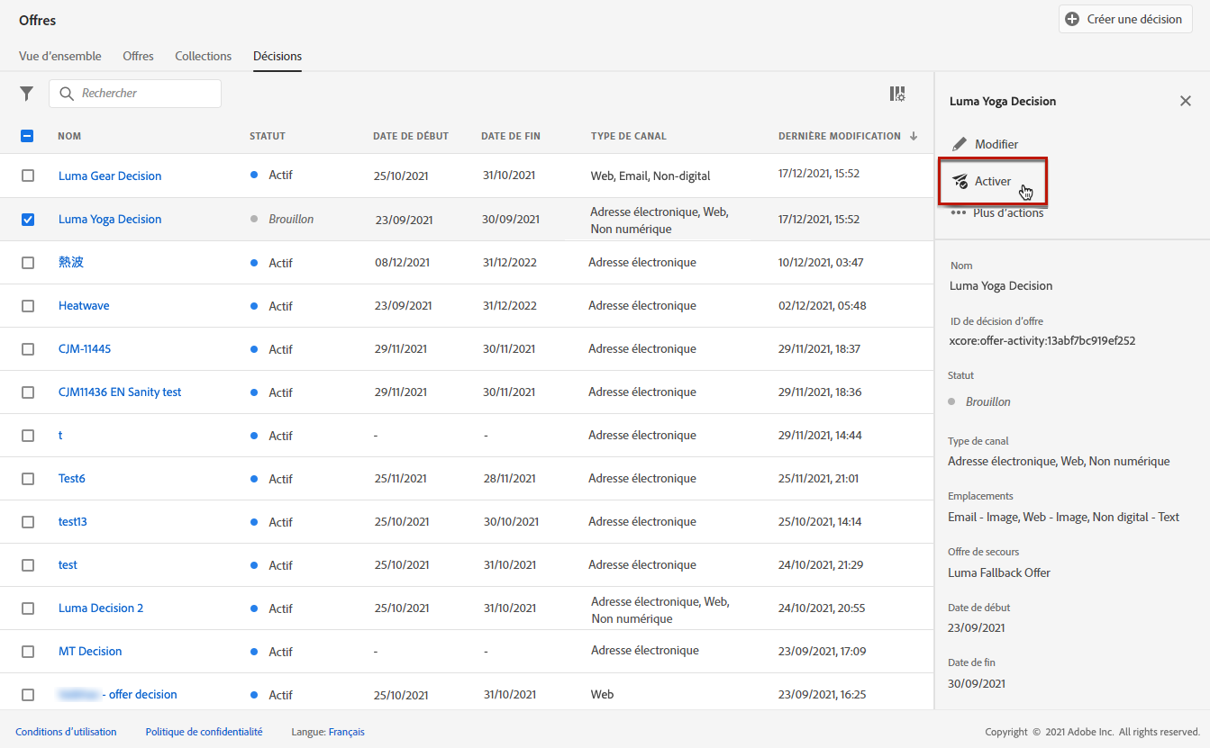Select the Heatwave row checkbox
Screen dimensions: 1210x748
coord(28,306)
